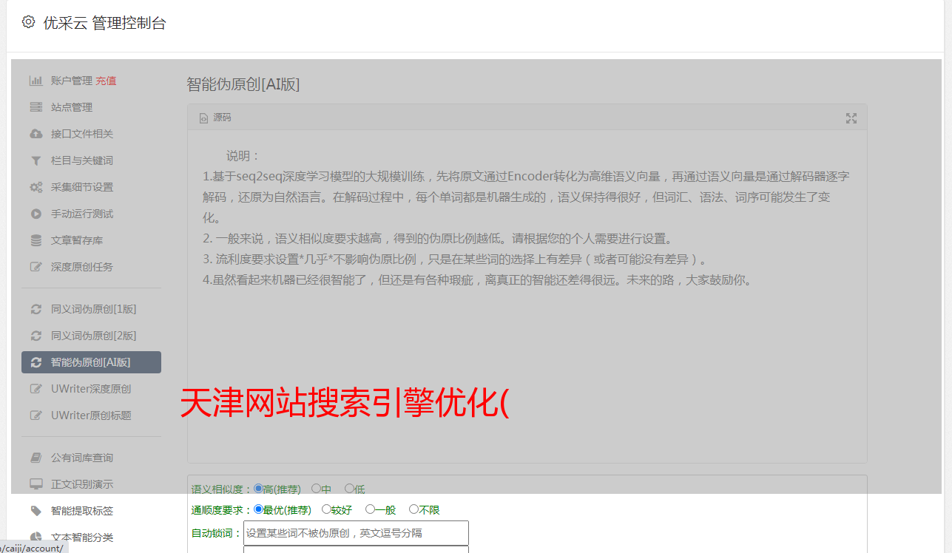Click the edit icon for UWriter深度原创
The width and height of the screenshot is (952, 553).
point(36,389)
